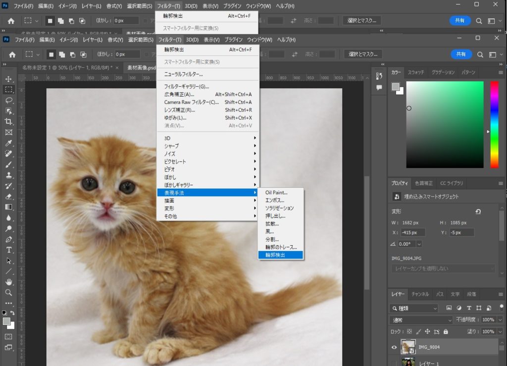507x366 pixels.
Task: Pick the Eyedropper tool
Action: (x=9, y=143)
